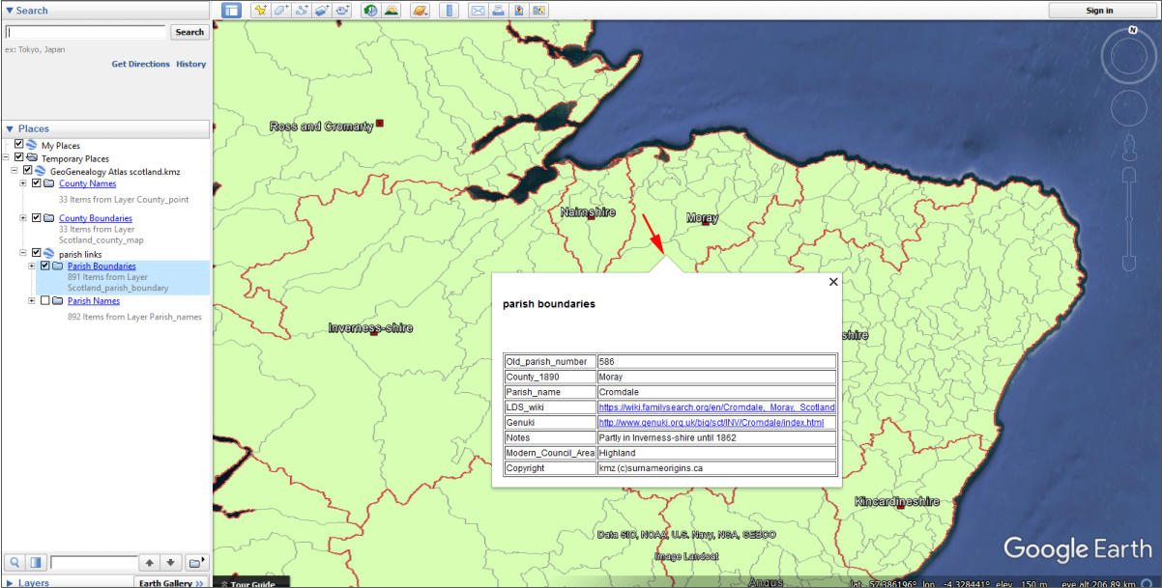Viewport: 1162px width, 588px height.
Task: Select the Add Path tool
Action: click(x=303, y=11)
